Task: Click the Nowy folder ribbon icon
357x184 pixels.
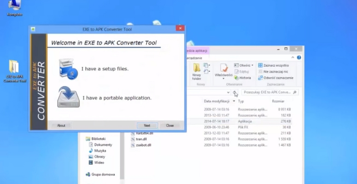Action: (x=197, y=70)
